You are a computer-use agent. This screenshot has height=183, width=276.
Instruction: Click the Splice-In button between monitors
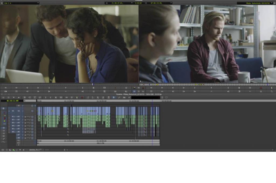coord(134,88)
